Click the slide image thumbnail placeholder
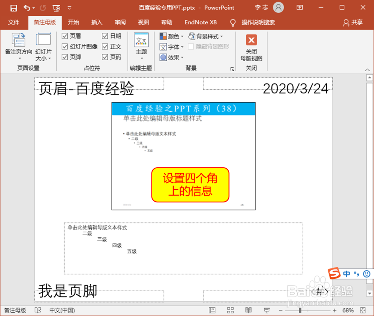This screenshot has height=316, width=374. pyautogui.click(x=183, y=156)
